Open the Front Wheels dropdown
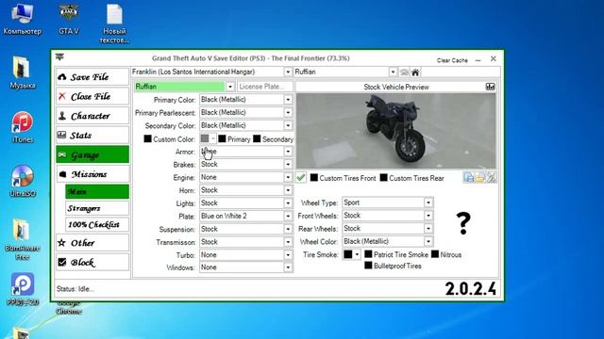The height and width of the screenshot is (339, 604). pyautogui.click(x=428, y=216)
